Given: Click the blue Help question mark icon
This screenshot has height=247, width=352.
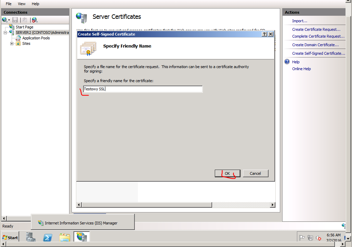Looking at the screenshot, I should 287,62.
